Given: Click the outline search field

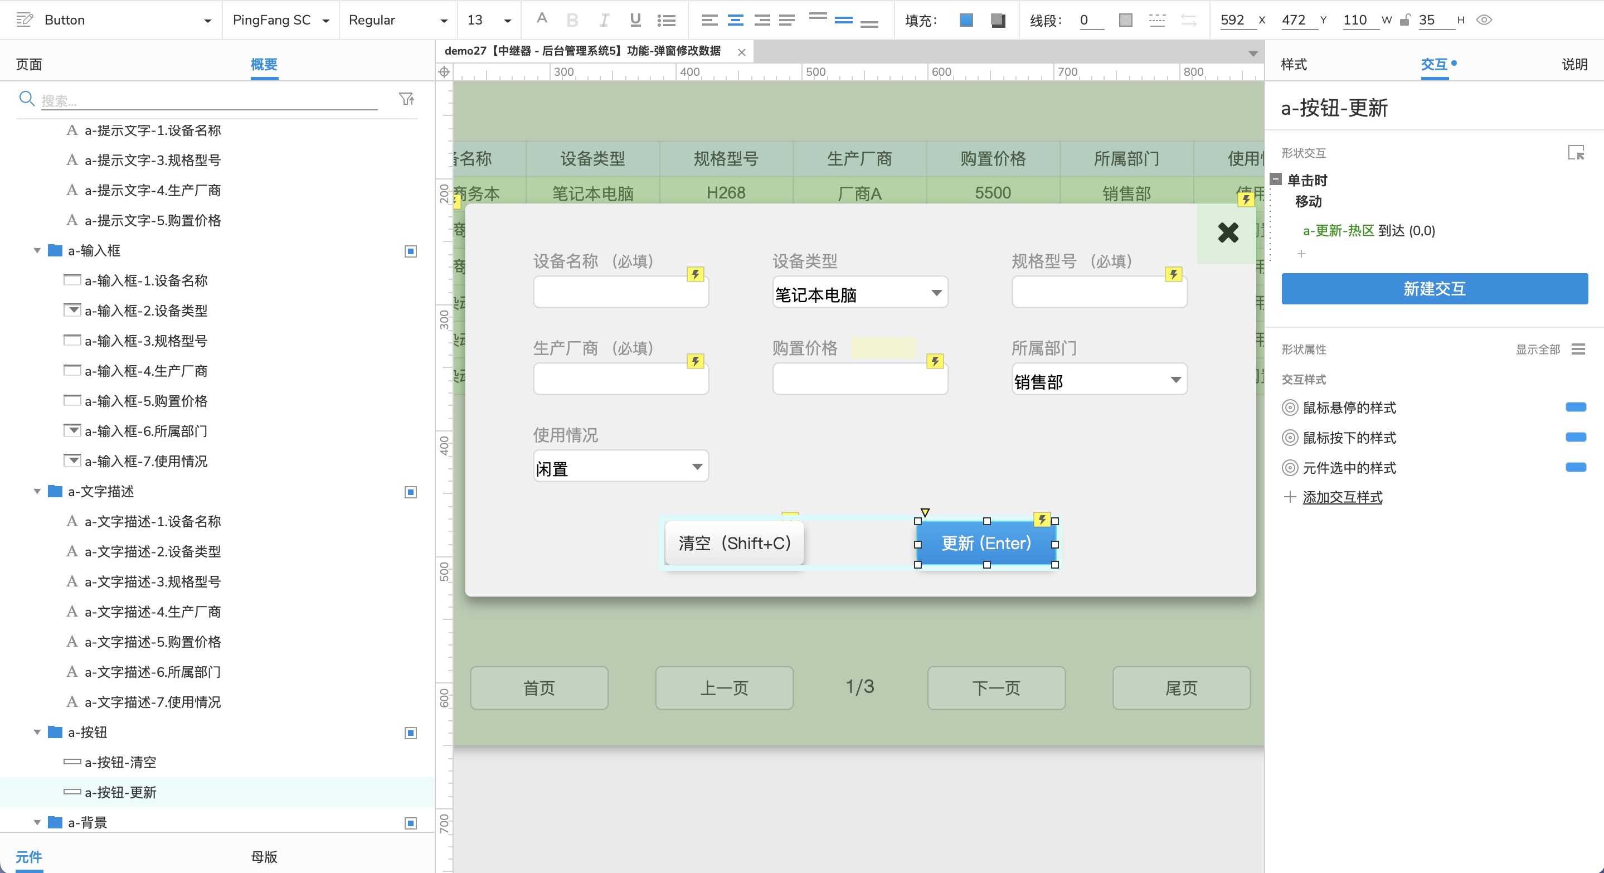Looking at the screenshot, I should pos(209,100).
